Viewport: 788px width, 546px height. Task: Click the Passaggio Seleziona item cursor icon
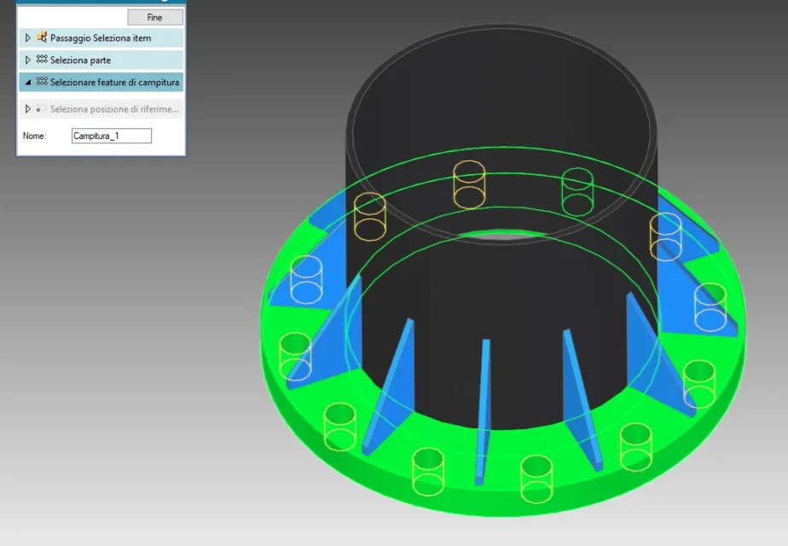(41, 38)
